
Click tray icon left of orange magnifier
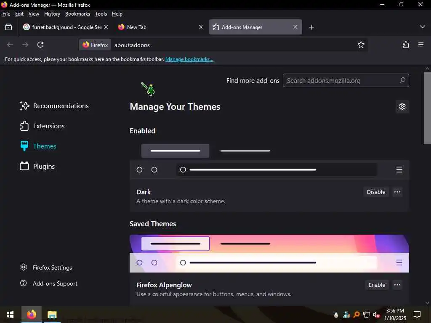tap(346, 315)
